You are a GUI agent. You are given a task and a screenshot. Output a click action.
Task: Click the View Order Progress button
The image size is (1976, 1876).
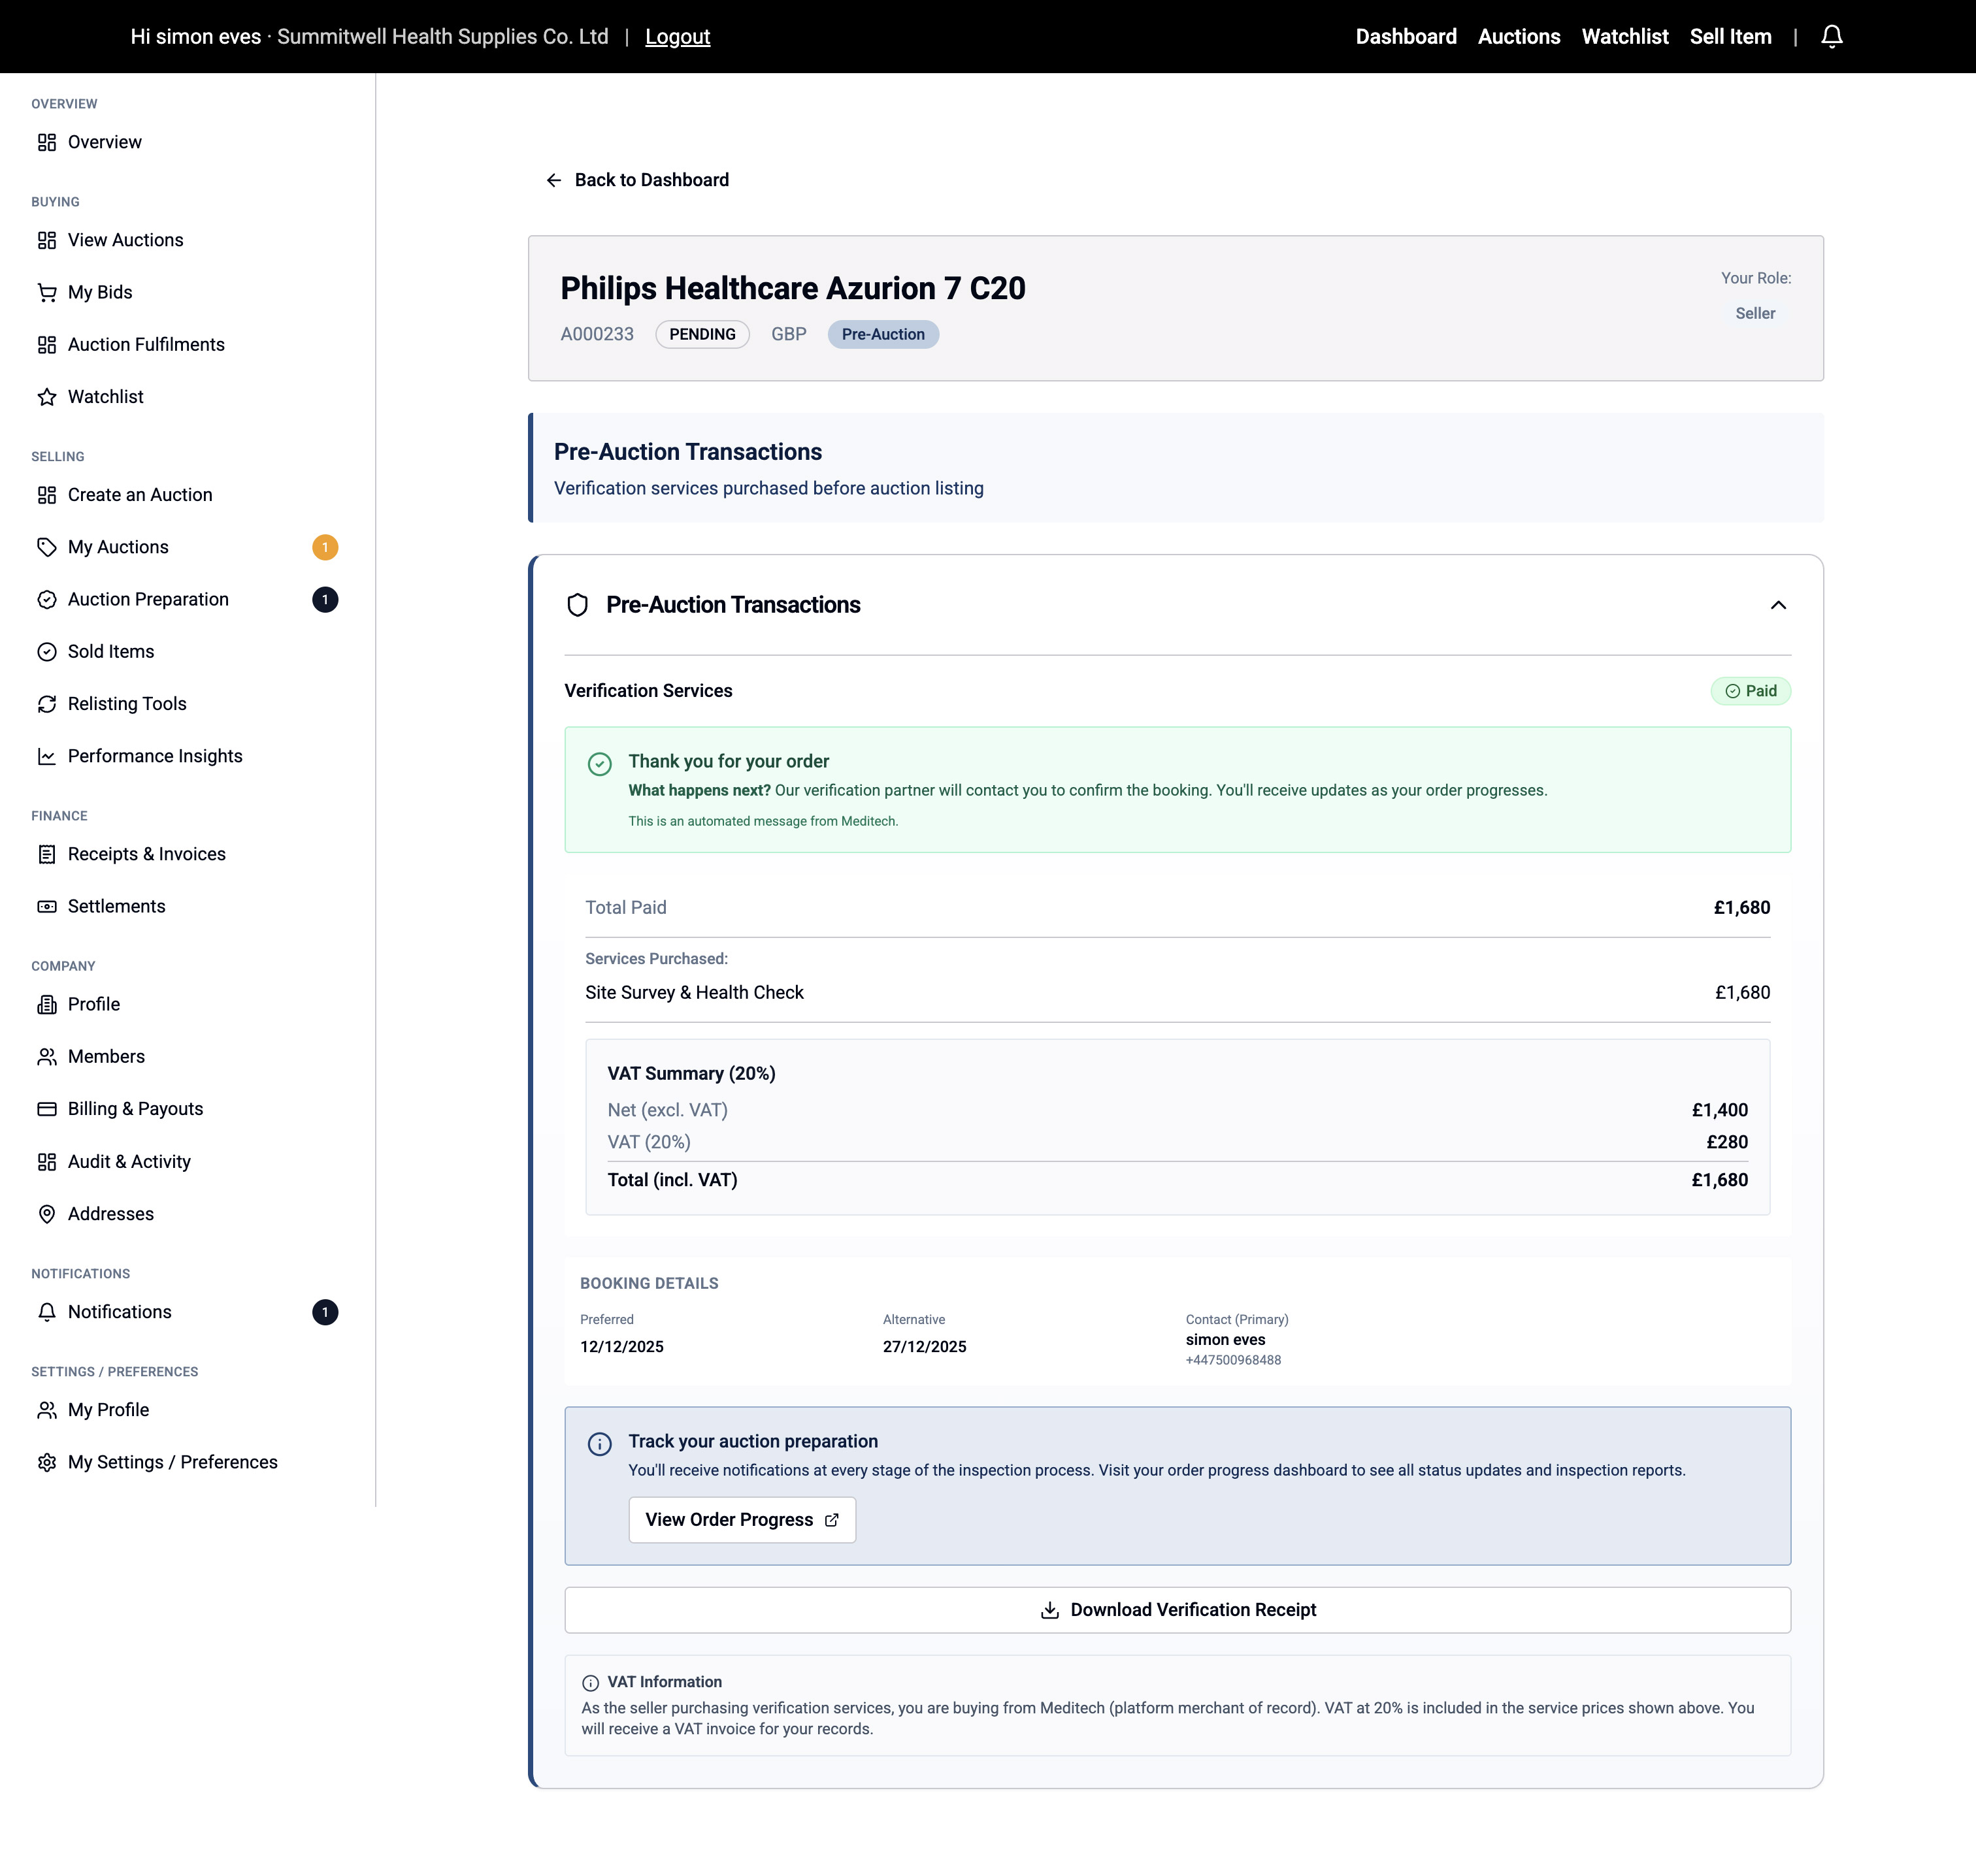[742, 1519]
